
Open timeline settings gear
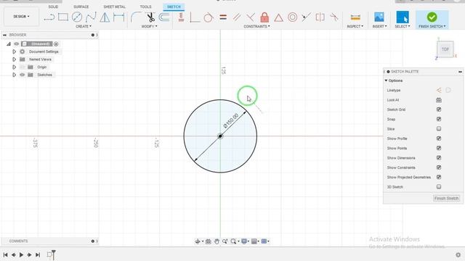(458, 254)
